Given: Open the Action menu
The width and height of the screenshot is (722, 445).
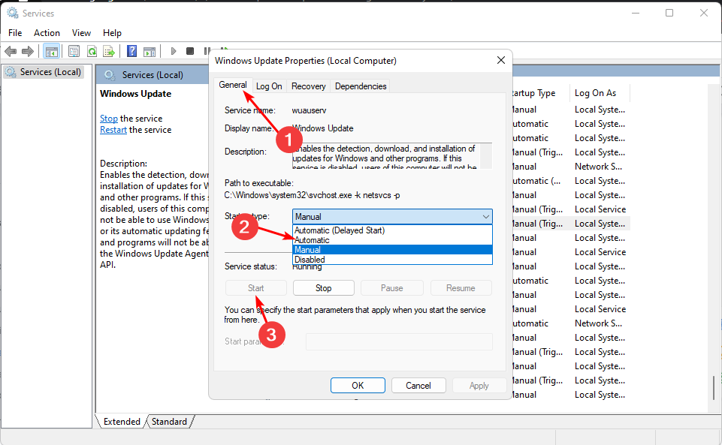Looking at the screenshot, I should pos(47,32).
